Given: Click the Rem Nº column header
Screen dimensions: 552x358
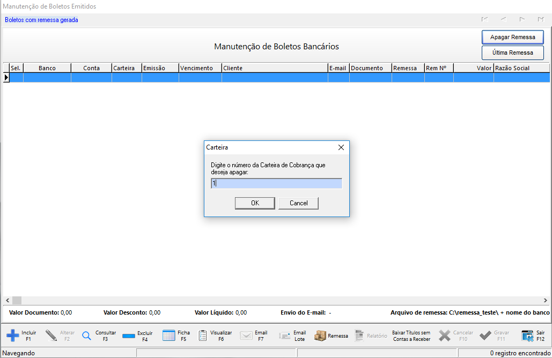Looking at the screenshot, I should (x=439, y=68).
